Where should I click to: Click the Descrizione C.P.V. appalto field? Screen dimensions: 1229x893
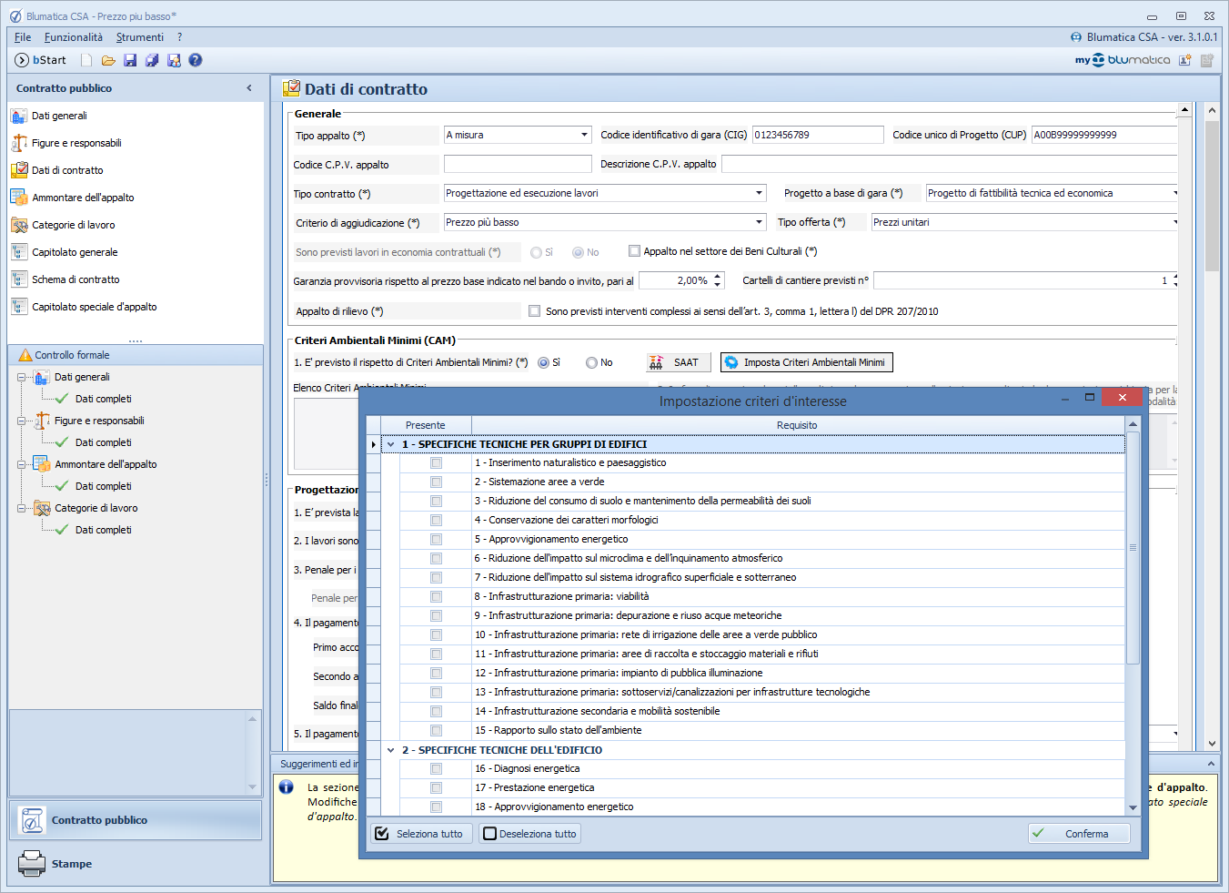point(950,164)
